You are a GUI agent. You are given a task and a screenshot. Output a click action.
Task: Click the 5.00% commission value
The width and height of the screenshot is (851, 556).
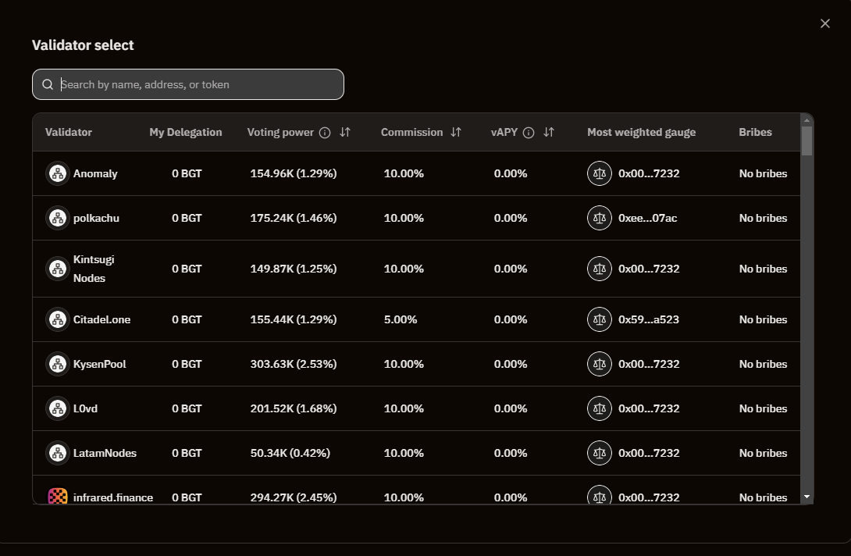click(x=401, y=320)
